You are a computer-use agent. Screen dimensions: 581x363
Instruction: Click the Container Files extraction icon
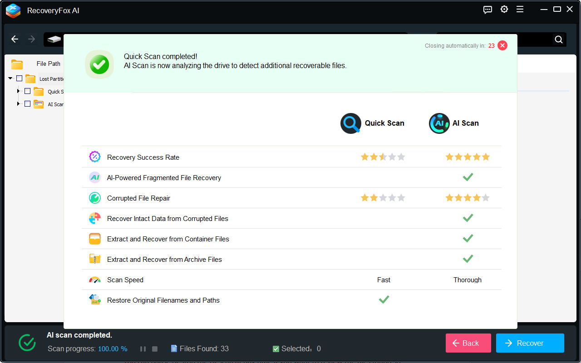click(95, 239)
